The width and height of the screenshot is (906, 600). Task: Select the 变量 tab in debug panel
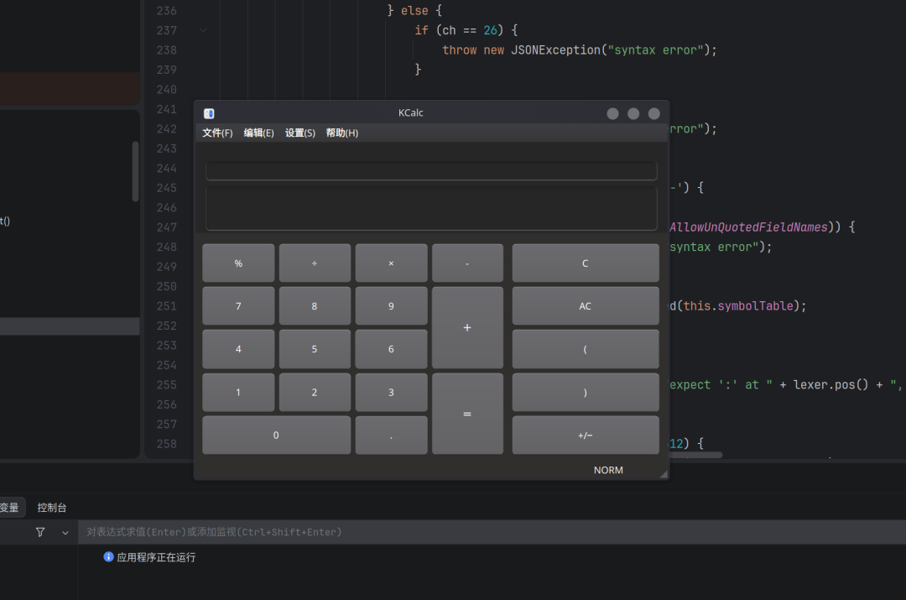[x=10, y=508]
